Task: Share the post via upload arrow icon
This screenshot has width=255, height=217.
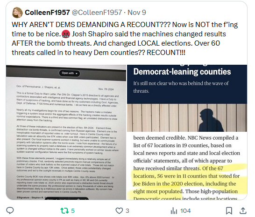Action: pos(243,210)
